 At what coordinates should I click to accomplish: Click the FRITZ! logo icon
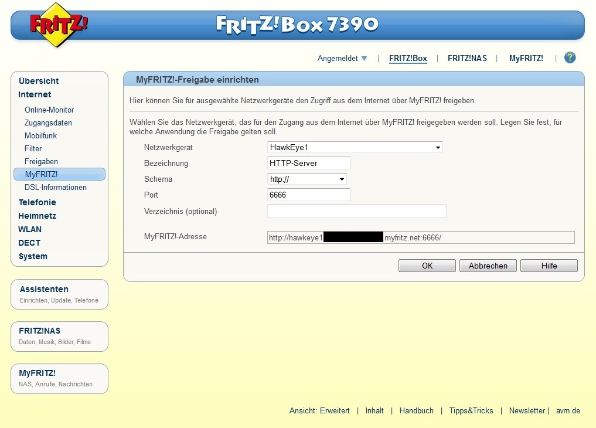pyautogui.click(x=58, y=25)
